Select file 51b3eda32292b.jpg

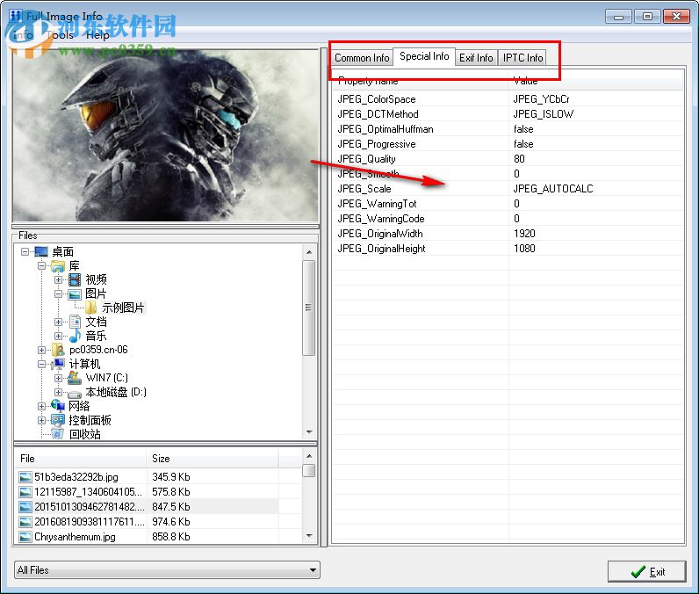point(76,477)
